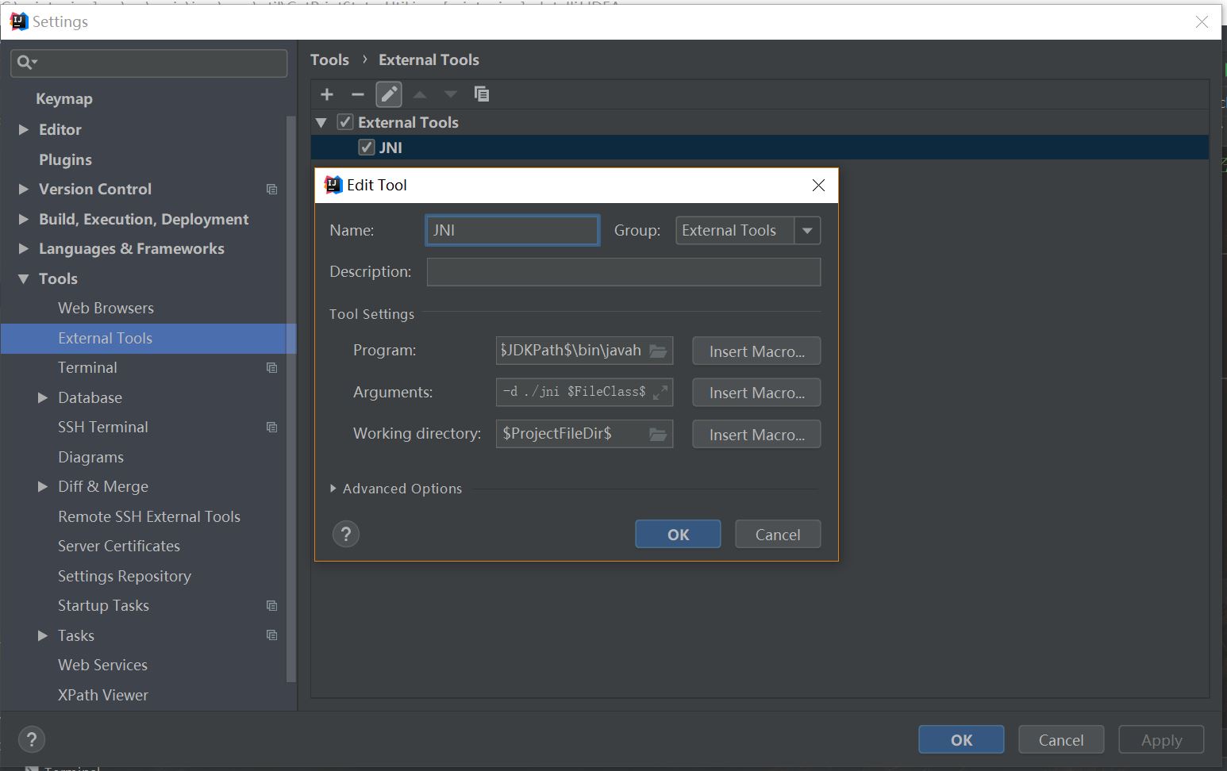The height and width of the screenshot is (771, 1227).
Task: Expand the Tasks node
Action: 43,635
